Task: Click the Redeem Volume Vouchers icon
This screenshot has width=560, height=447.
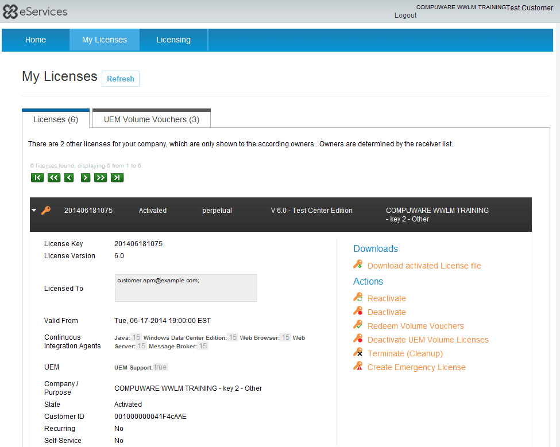Action: 358,325
